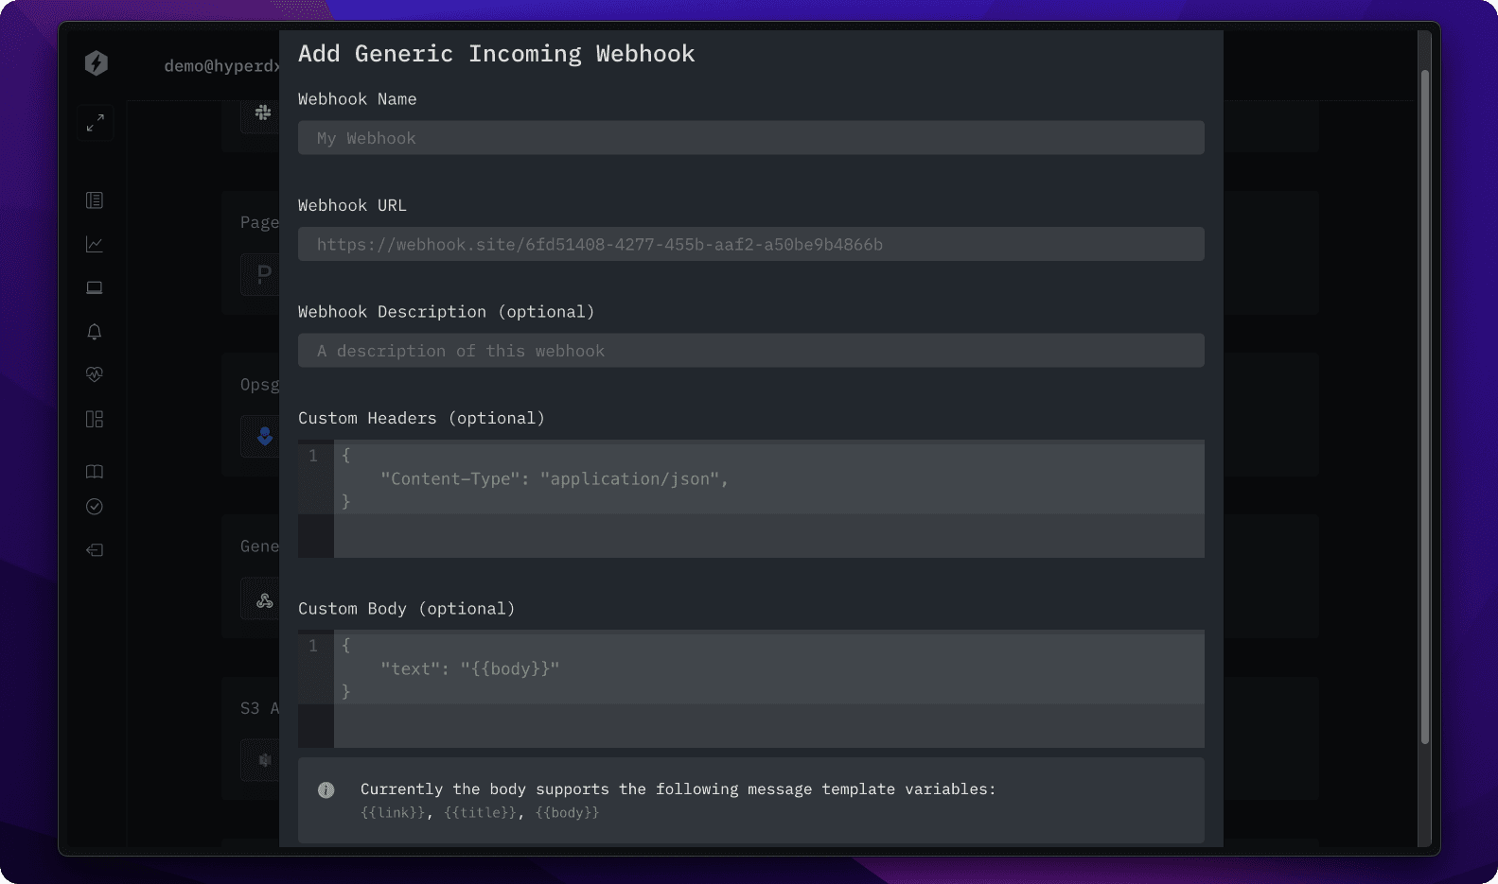Click the expand arrows icon in sidebar
The height and width of the screenshot is (884, 1498).
96,123
